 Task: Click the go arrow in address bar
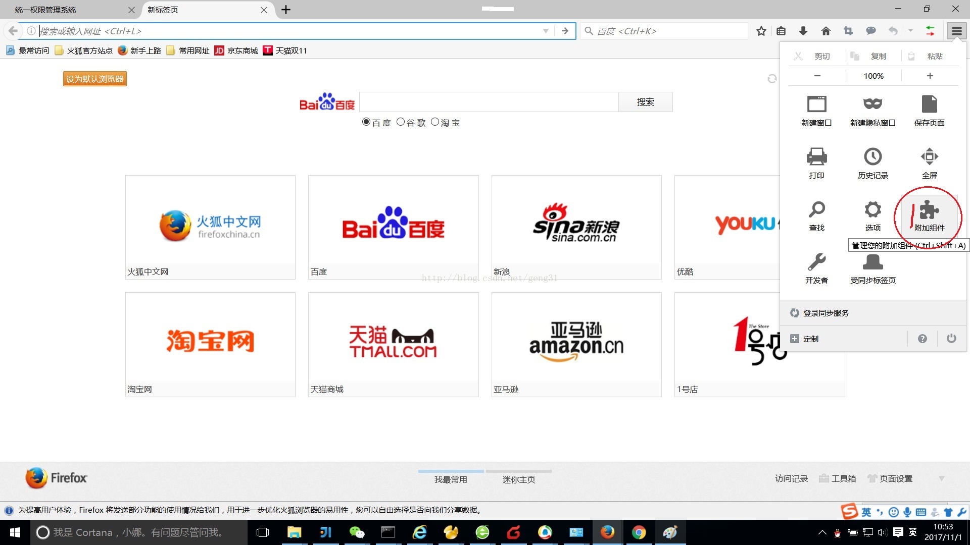[x=565, y=31]
